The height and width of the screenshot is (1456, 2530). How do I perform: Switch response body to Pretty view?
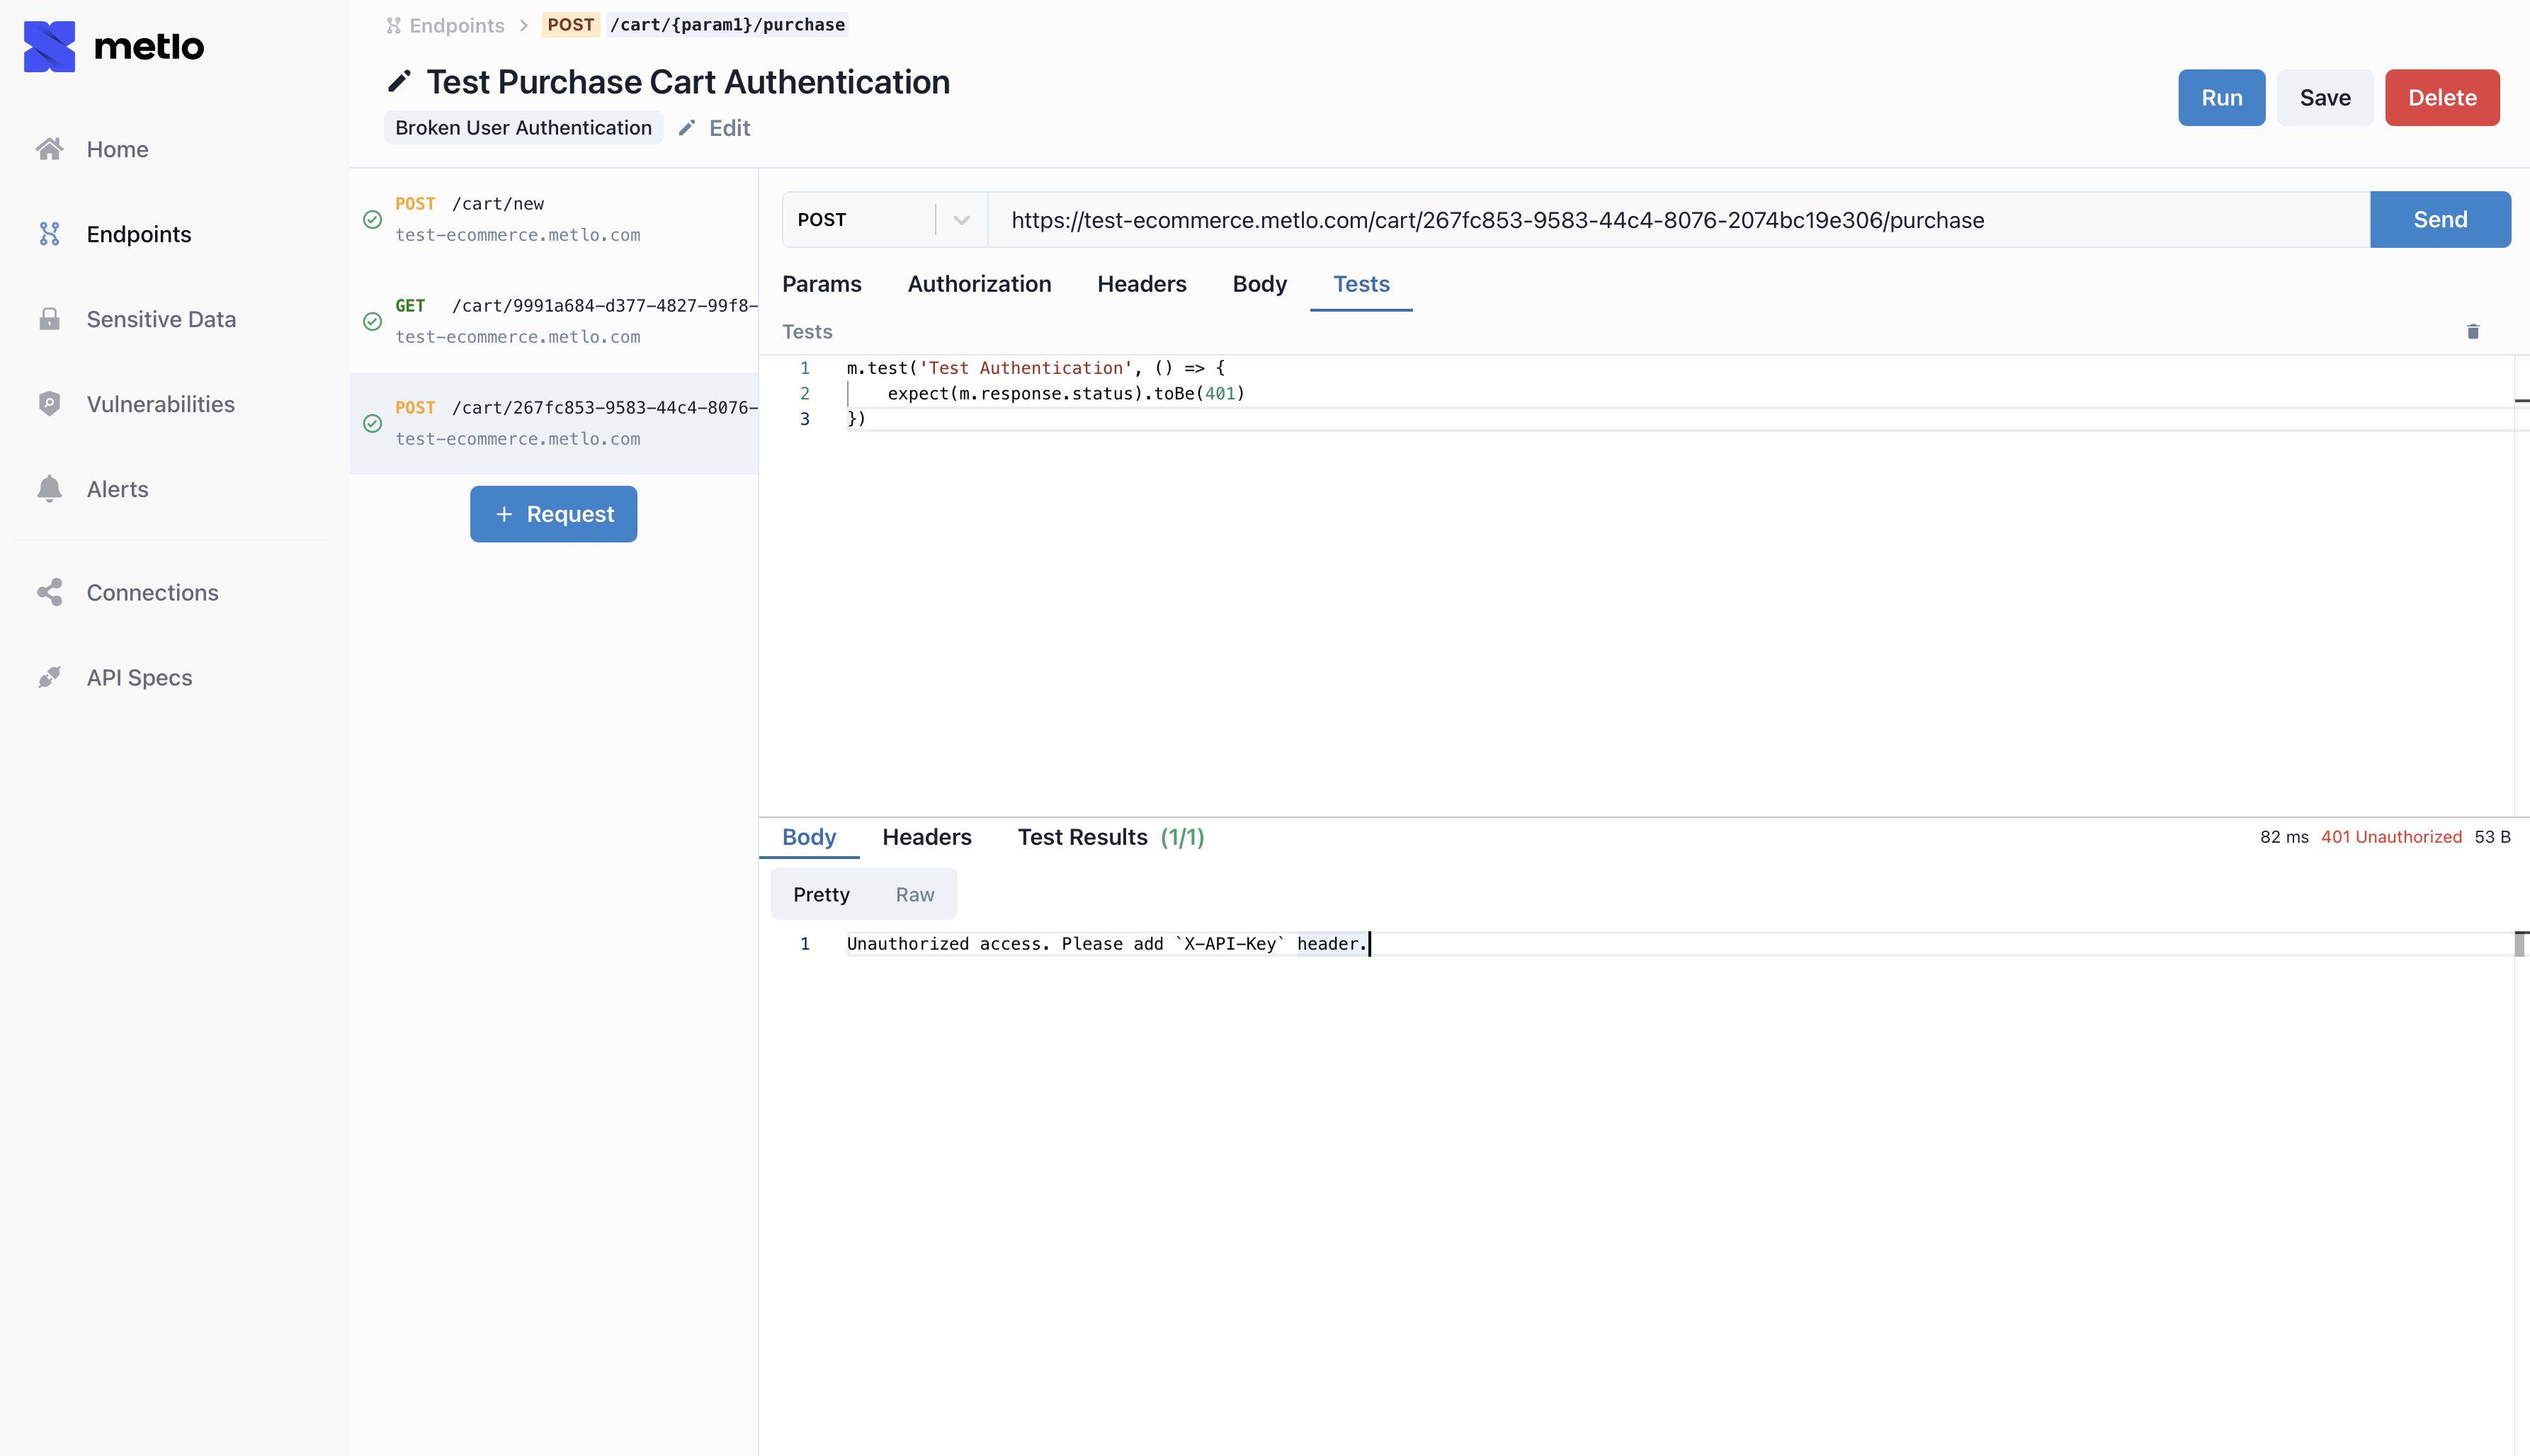coord(820,894)
